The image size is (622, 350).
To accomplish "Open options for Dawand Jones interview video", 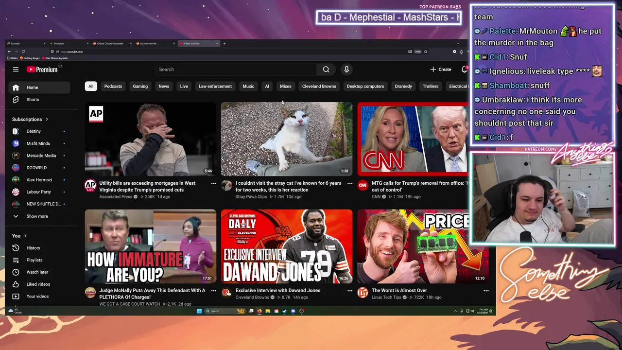I will coord(349,291).
